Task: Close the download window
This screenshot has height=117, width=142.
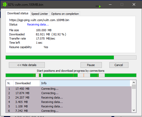Action: (x=134, y=4)
